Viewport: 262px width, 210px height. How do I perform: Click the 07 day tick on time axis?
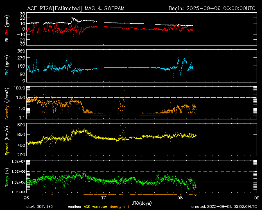tap(103, 198)
